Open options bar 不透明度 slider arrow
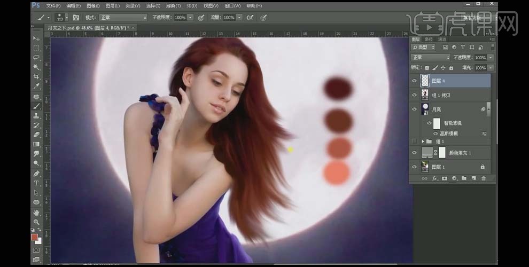 (x=191, y=18)
